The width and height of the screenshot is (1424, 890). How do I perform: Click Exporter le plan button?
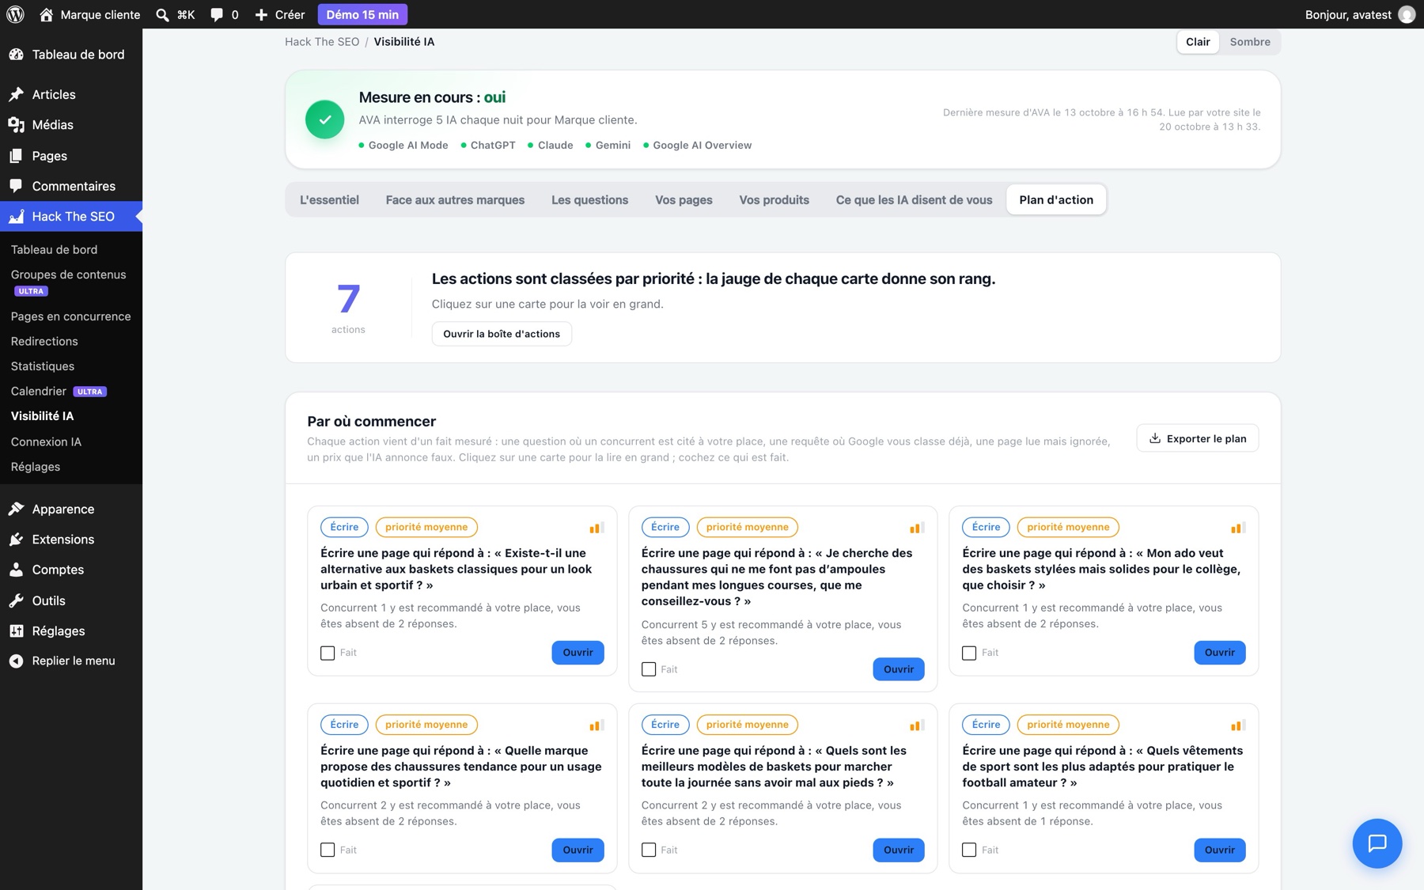click(x=1197, y=438)
